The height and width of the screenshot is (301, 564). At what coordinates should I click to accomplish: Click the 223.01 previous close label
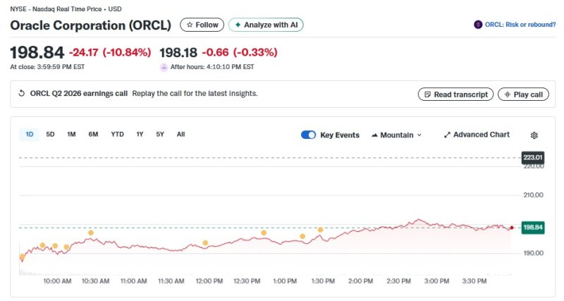click(x=532, y=157)
